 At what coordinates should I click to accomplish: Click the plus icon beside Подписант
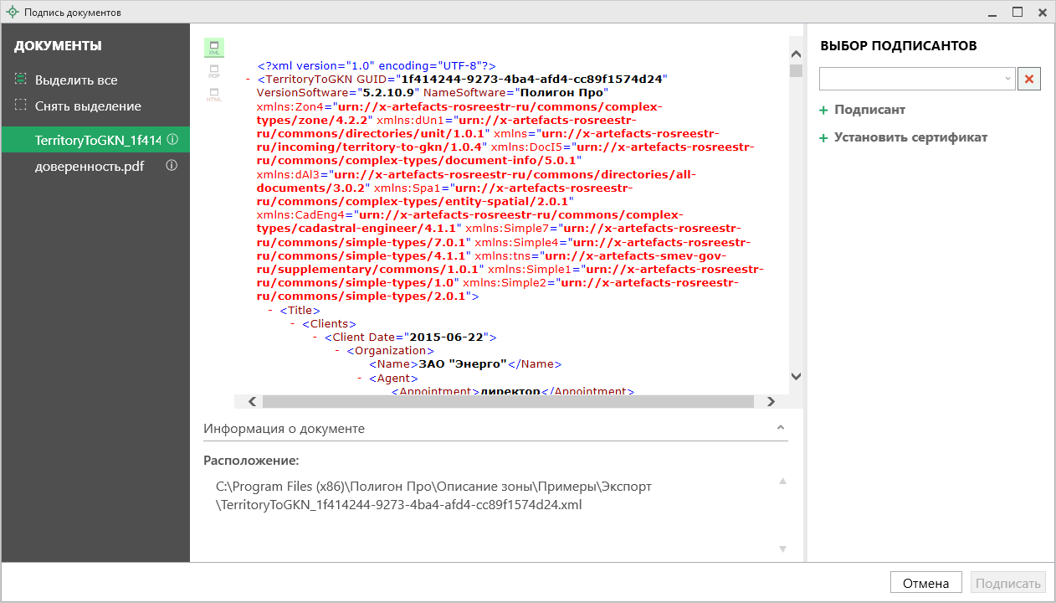click(823, 111)
